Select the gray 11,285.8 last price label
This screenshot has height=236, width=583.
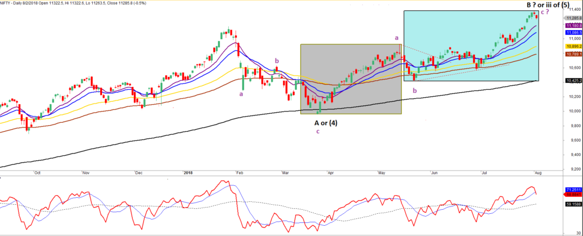click(573, 18)
